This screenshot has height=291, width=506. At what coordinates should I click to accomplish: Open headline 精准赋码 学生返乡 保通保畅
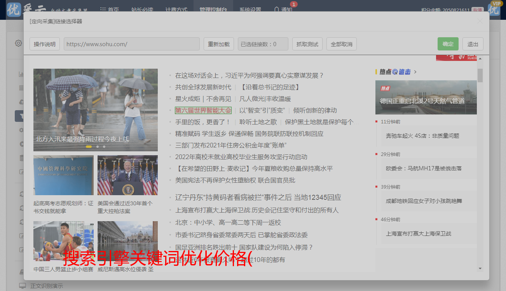click(249, 133)
